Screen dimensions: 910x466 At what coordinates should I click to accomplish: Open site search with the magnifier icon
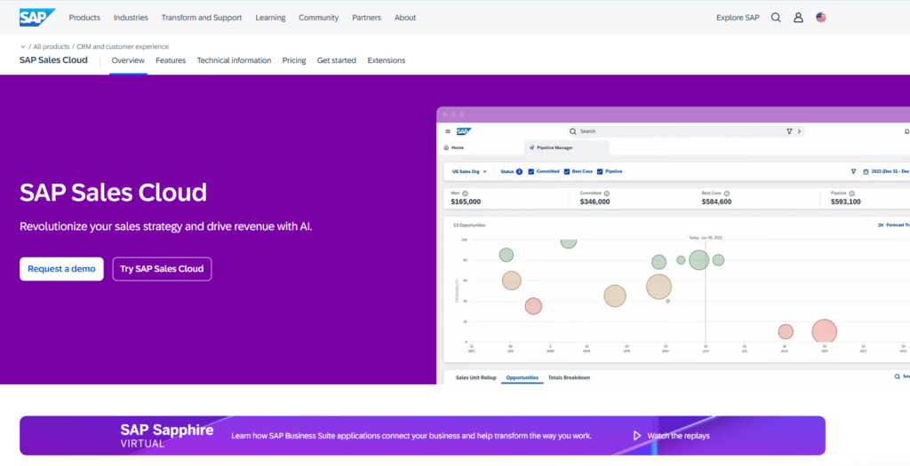(775, 18)
